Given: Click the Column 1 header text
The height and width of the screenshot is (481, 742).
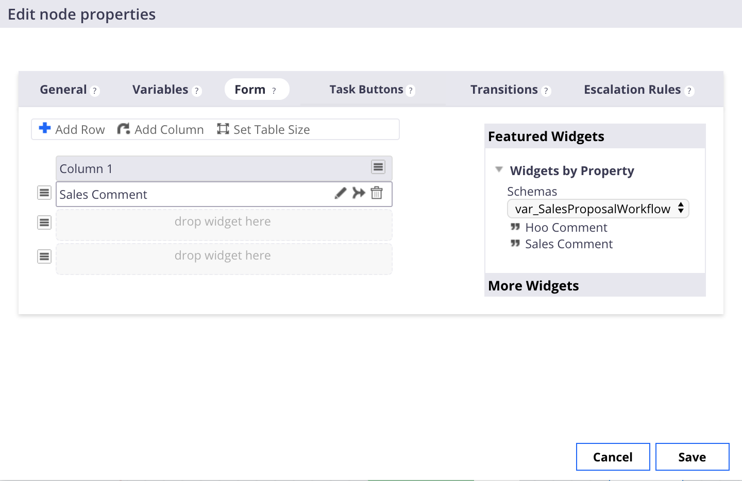Looking at the screenshot, I should pos(86,169).
